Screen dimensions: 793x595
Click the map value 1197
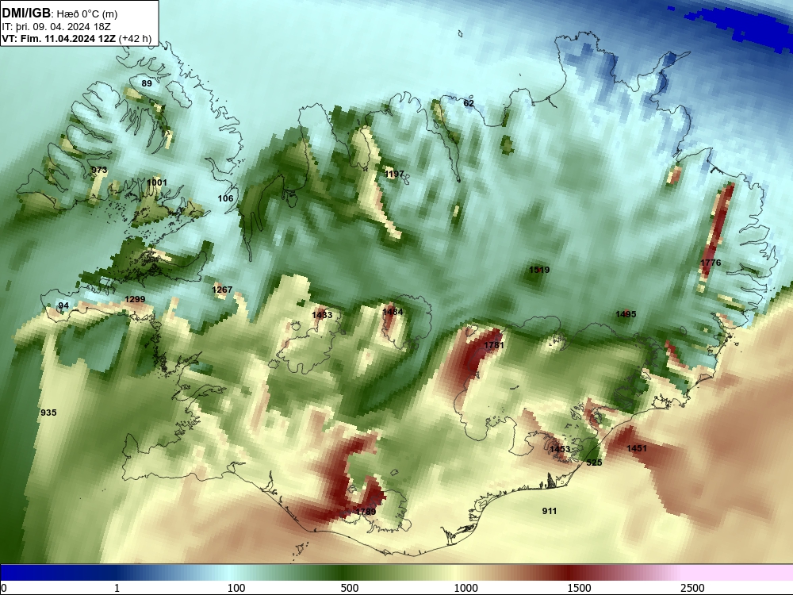[x=394, y=174]
